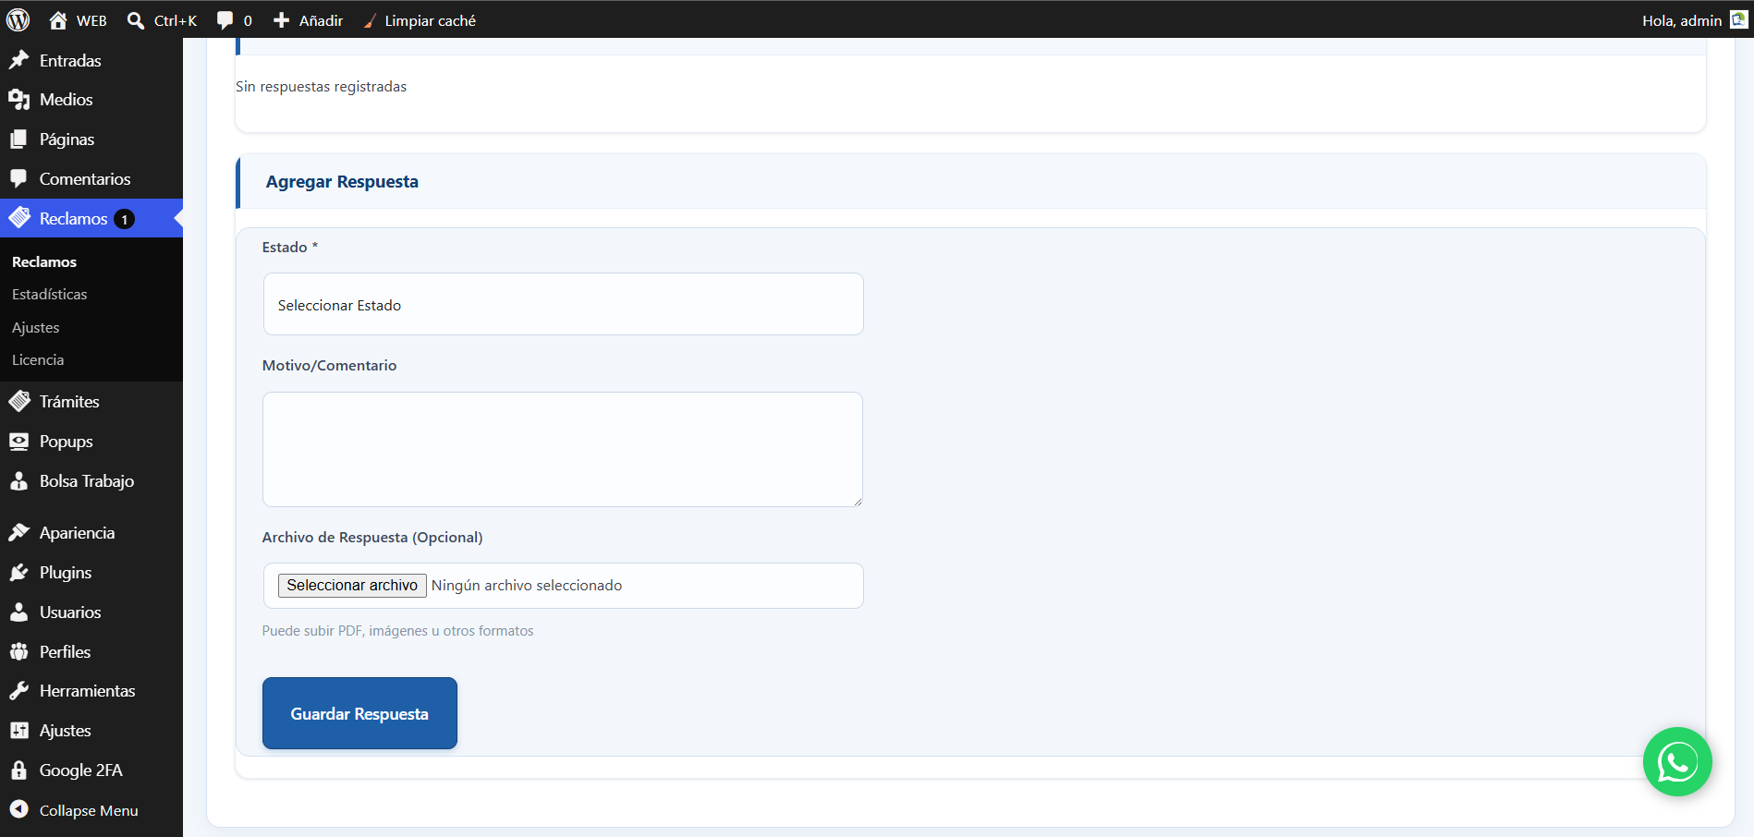The width and height of the screenshot is (1754, 837).
Task: Go to Popups menu
Action: click(x=66, y=442)
